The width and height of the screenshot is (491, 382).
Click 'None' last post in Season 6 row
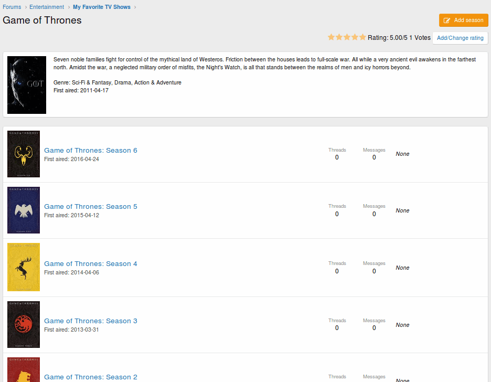[402, 154]
